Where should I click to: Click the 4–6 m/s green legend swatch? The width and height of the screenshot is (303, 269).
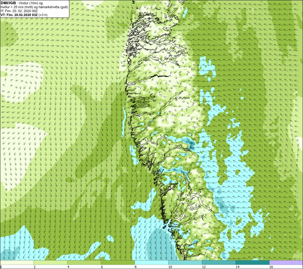pyautogui.click(x=84, y=263)
